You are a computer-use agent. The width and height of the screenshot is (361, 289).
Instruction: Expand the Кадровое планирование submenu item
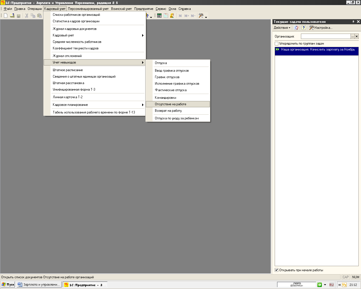pos(94,105)
